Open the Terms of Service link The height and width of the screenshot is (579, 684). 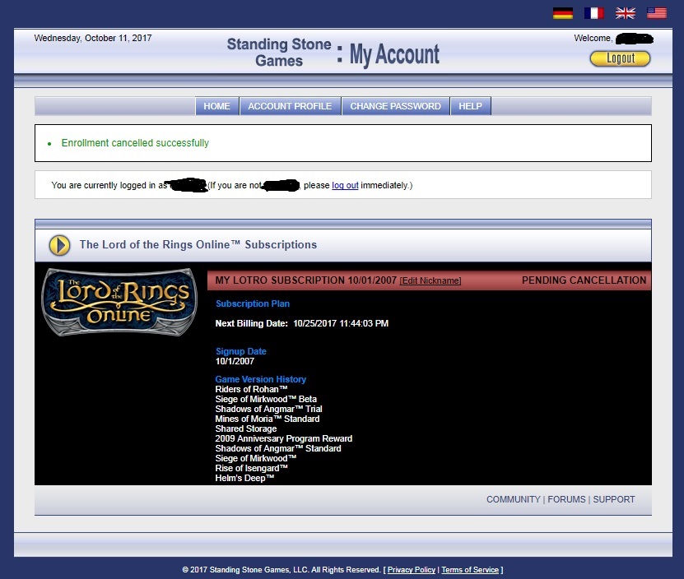[x=470, y=570]
